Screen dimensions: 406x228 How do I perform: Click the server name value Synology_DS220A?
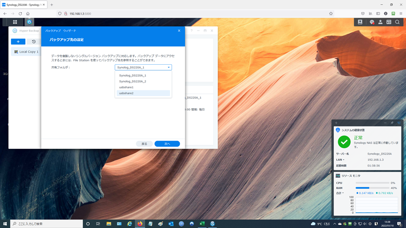[x=379, y=154]
